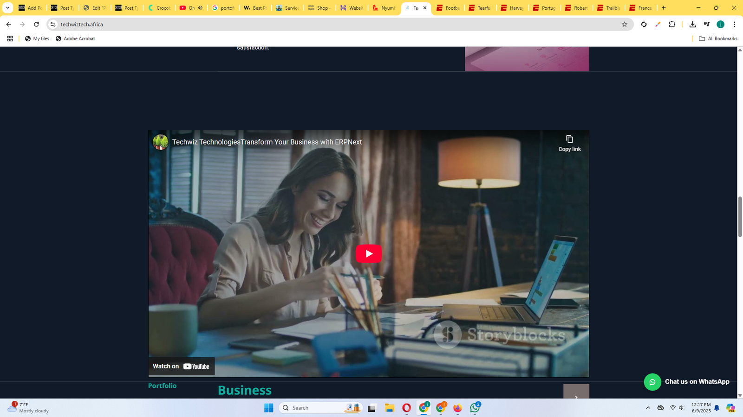Viewport: 743px width, 417px height.
Task: Focus the address bar with techwiztech.africa
Action: (x=339, y=24)
